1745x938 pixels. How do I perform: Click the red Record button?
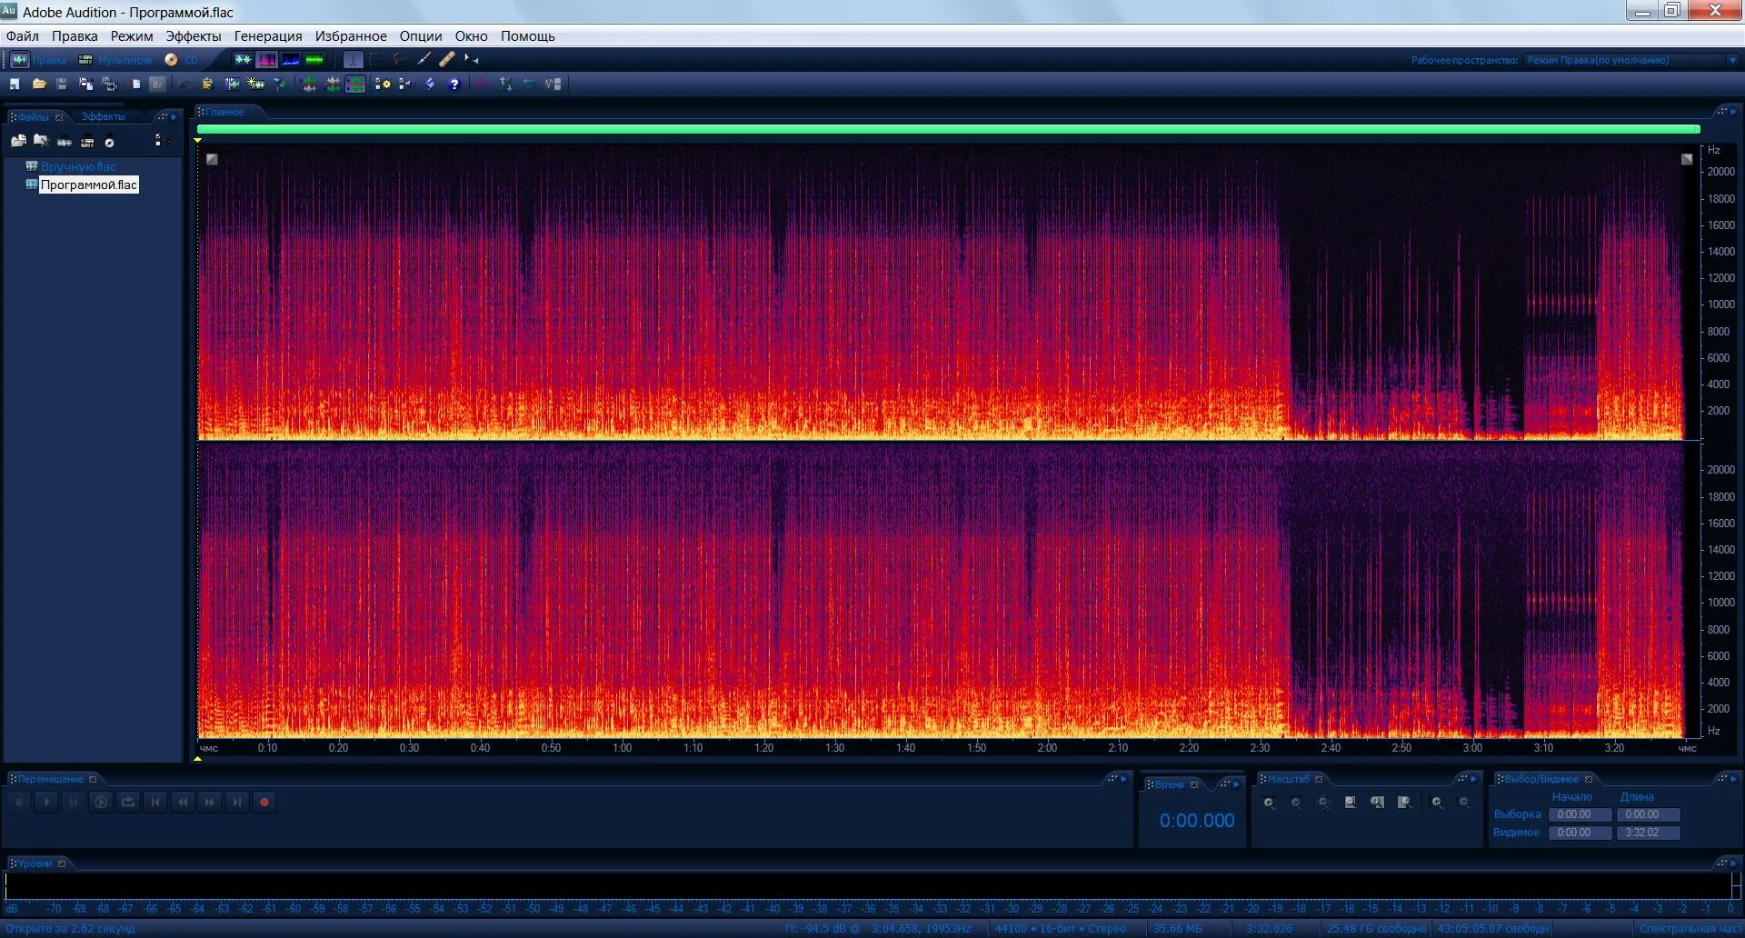click(264, 803)
